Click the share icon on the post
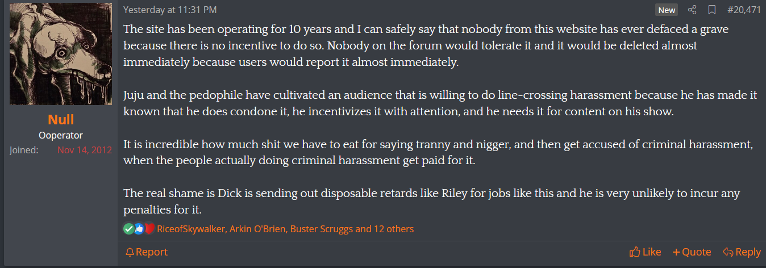Viewport: 766px width, 268px height. point(692,10)
